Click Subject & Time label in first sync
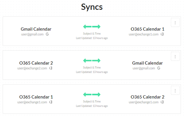184x117 pixels. 92,34
